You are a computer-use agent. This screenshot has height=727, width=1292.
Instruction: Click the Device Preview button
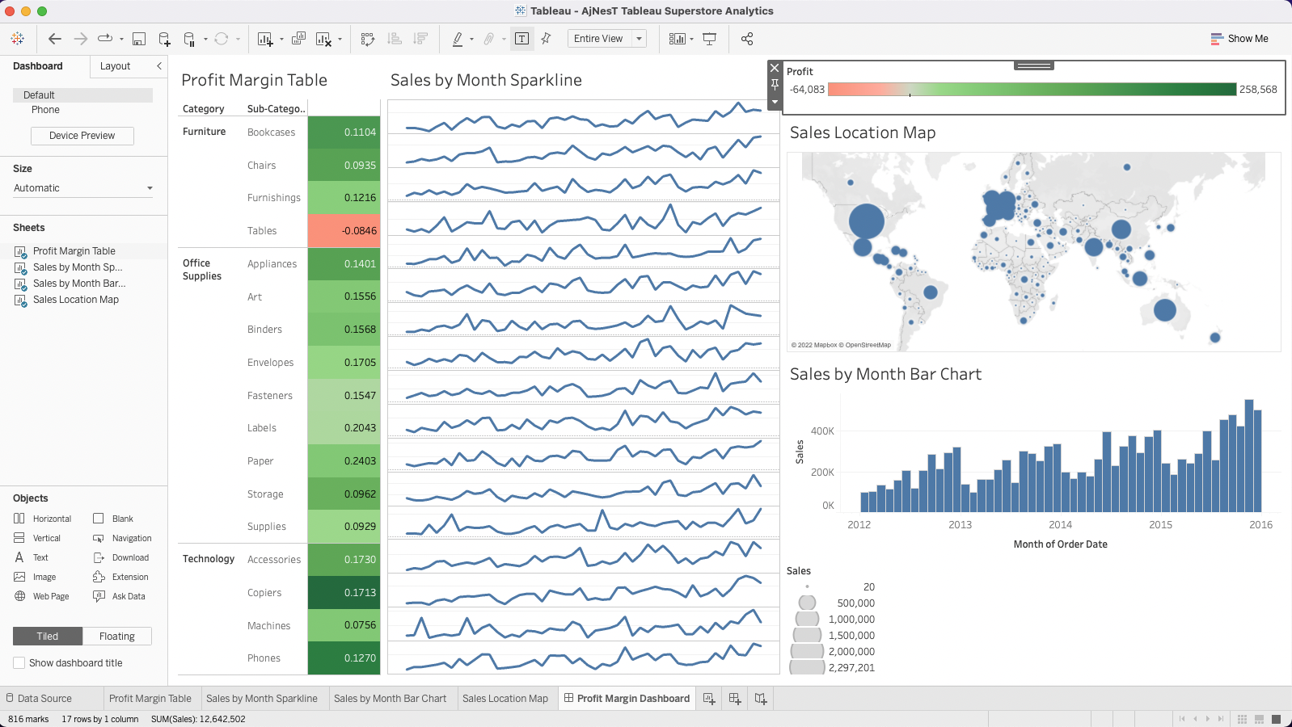pos(82,136)
